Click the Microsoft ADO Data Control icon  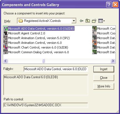[x=6, y=29]
